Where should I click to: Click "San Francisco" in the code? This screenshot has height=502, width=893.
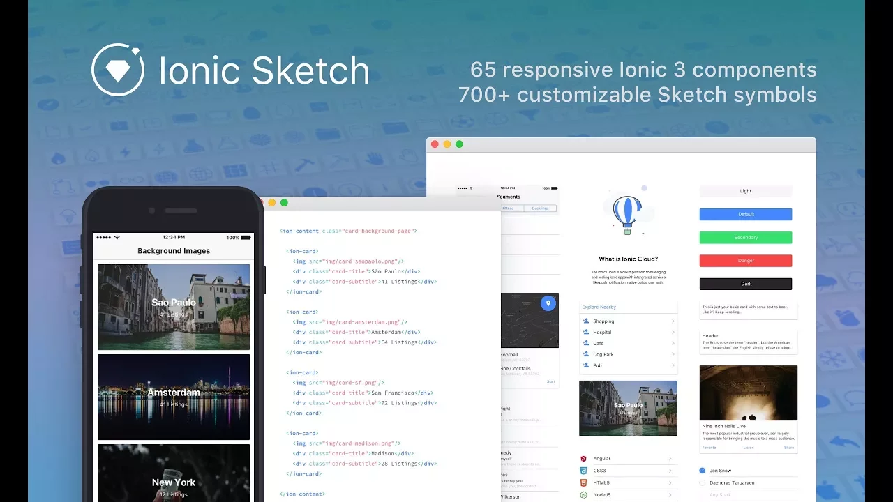coord(393,393)
